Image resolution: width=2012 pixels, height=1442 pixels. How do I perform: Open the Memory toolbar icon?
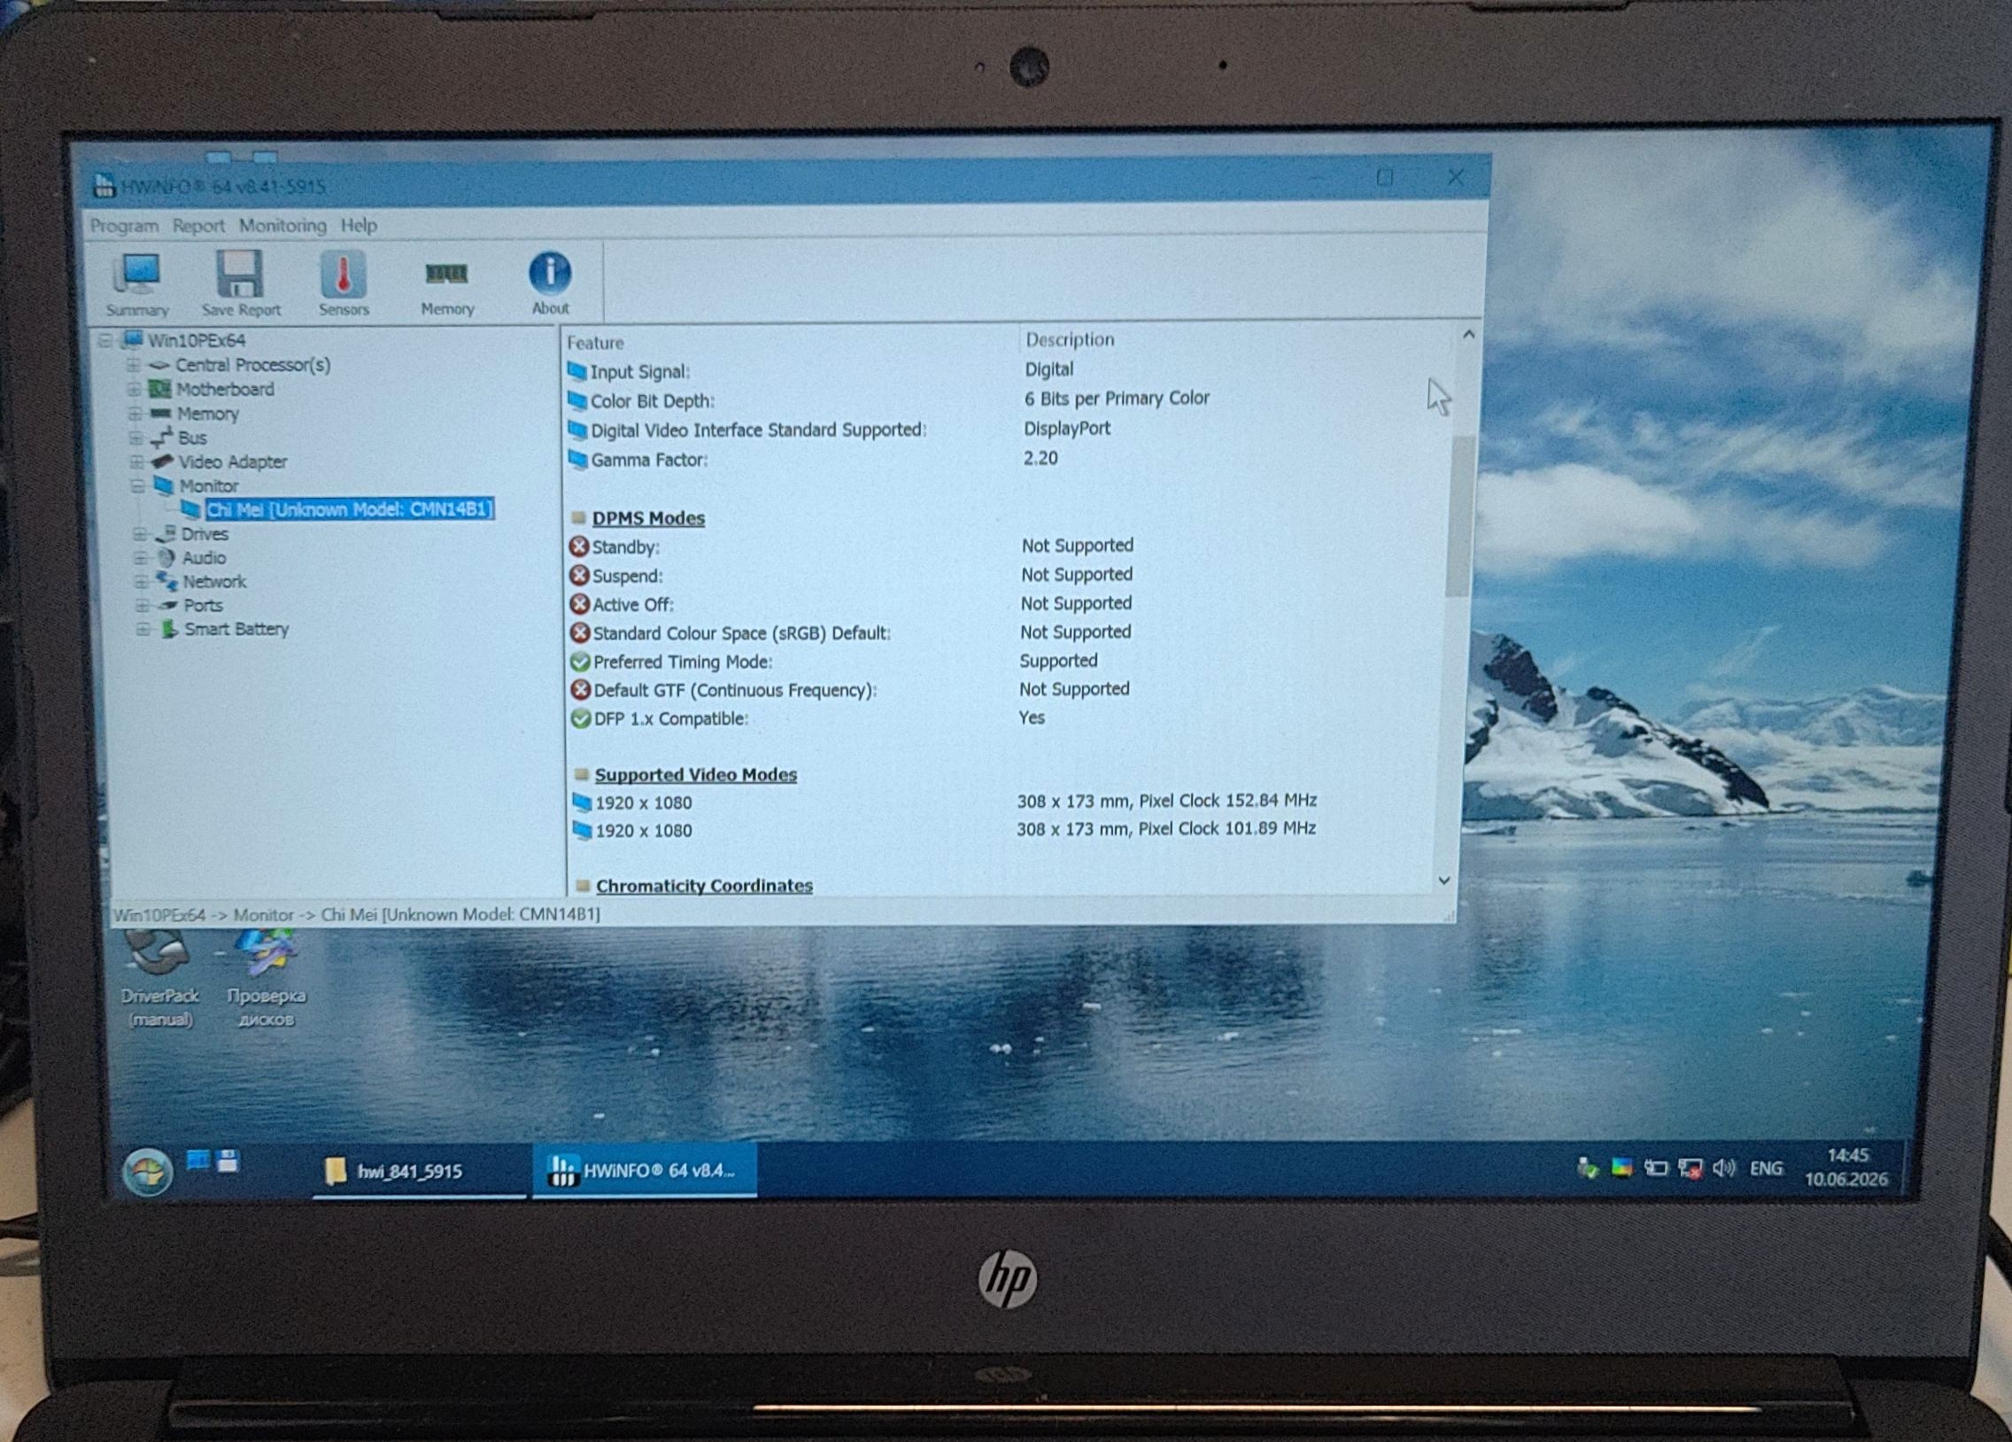(x=447, y=284)
